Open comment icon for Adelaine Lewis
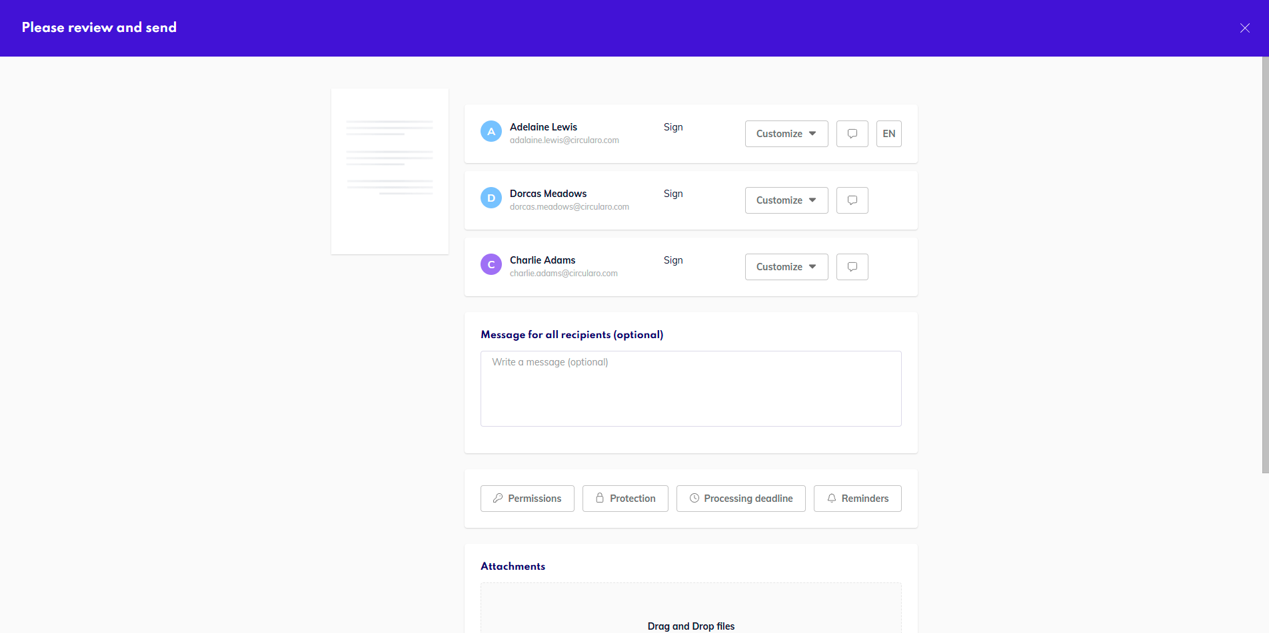The width and height of the screenshot is (1269, 633). [x=852, y=134]
